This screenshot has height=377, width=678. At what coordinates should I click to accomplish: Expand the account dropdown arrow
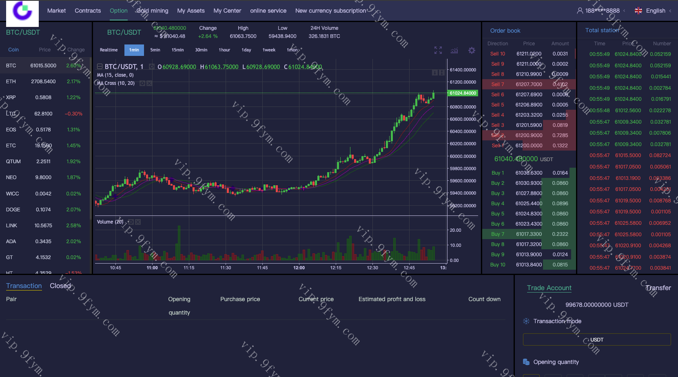coord(624,11)
